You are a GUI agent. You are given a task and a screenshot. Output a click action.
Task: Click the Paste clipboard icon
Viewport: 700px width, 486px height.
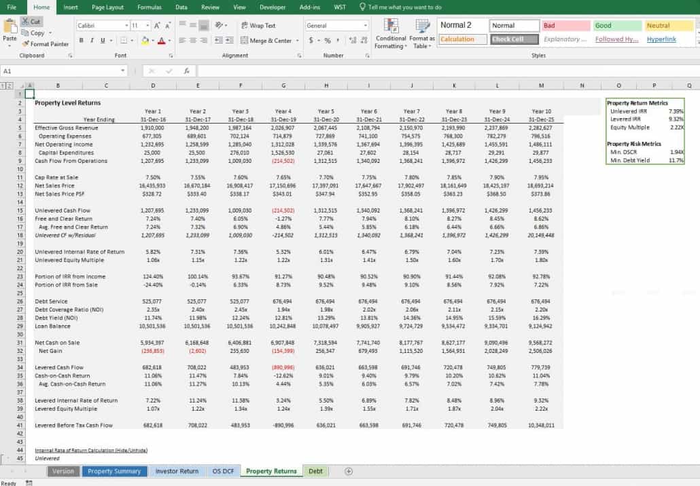10,26
